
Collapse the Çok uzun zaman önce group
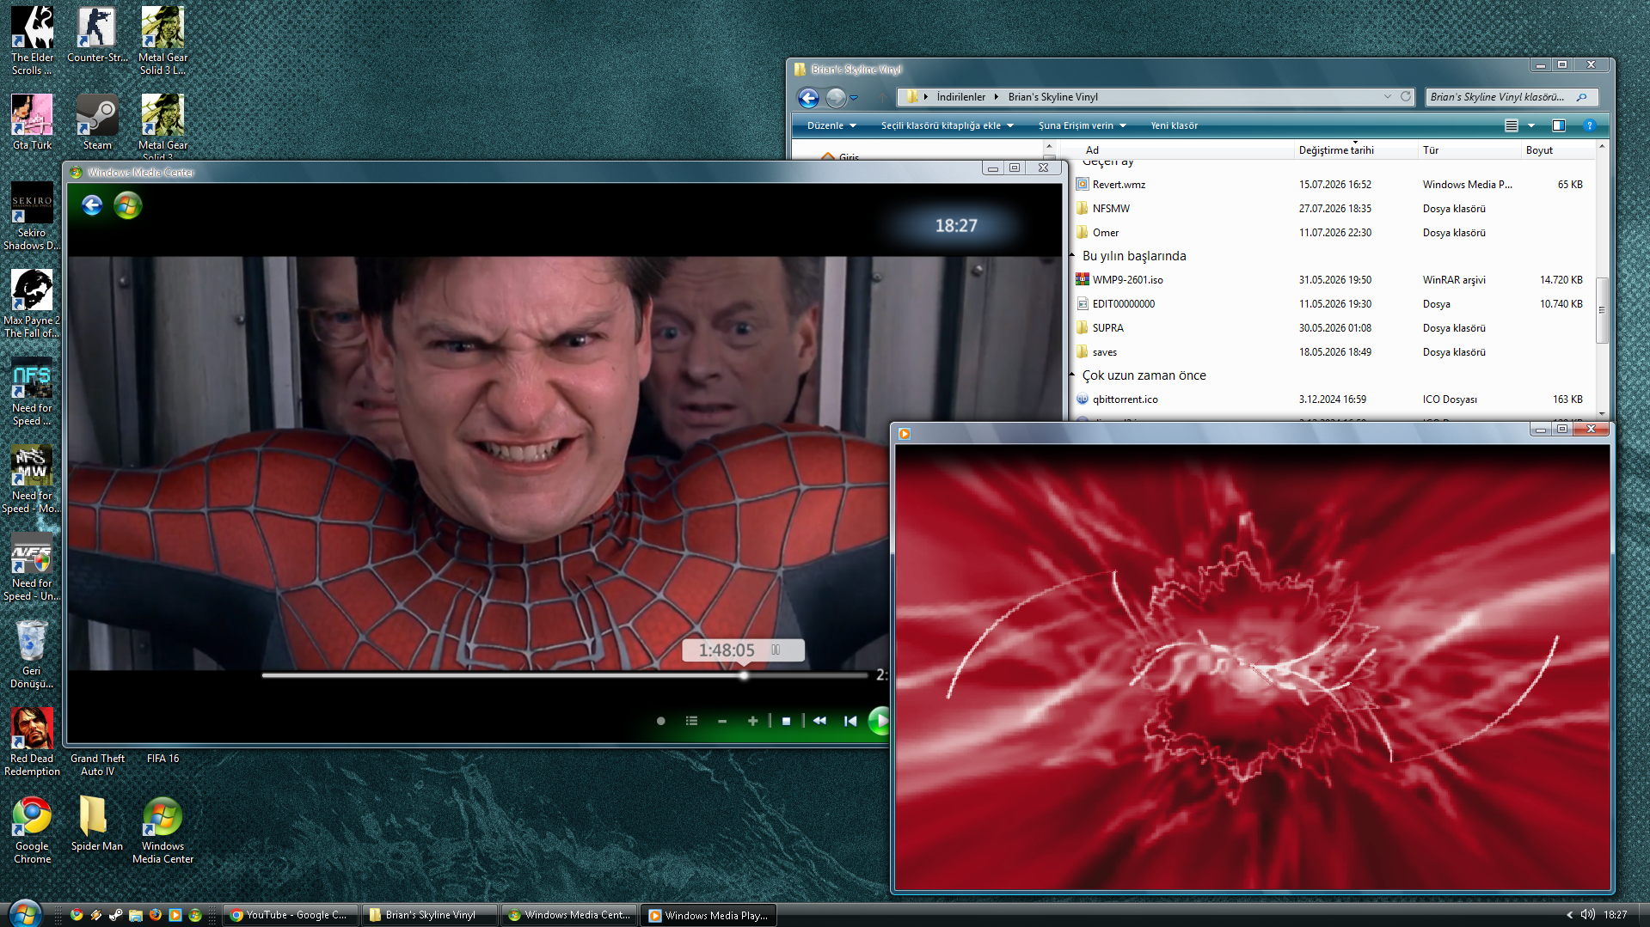[x=1072, y=375]
